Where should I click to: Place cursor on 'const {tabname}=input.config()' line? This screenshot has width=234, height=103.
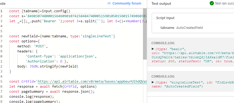40,11
